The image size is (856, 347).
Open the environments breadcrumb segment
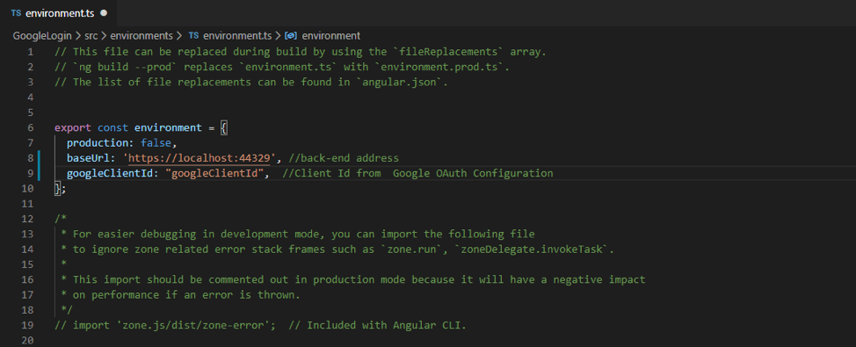coord(141,36)
